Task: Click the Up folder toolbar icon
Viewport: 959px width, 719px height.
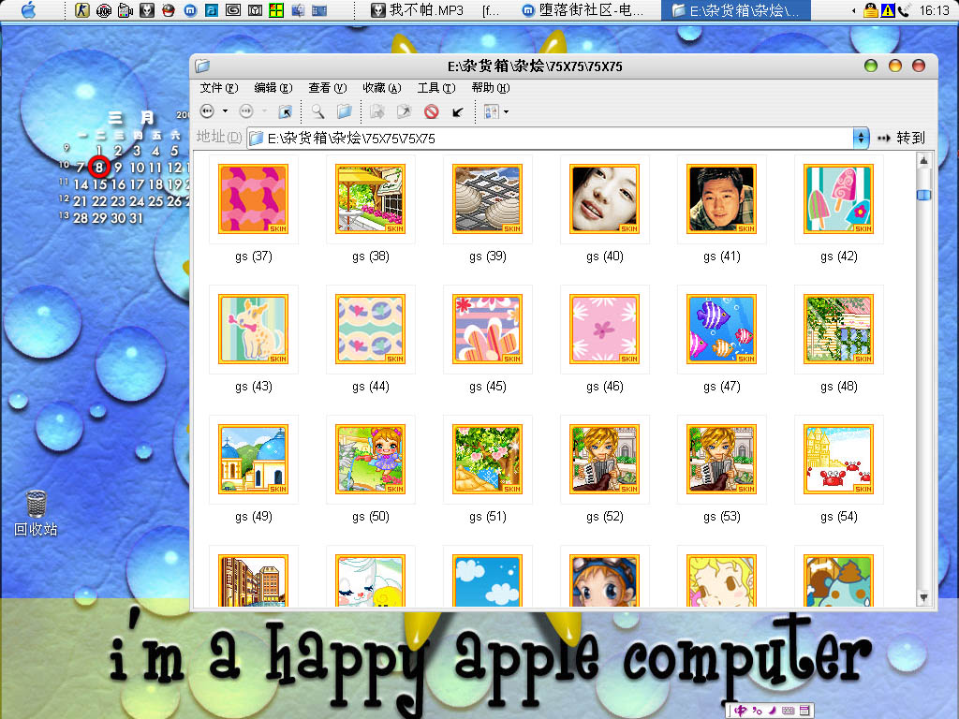Action: coord(285,111)
